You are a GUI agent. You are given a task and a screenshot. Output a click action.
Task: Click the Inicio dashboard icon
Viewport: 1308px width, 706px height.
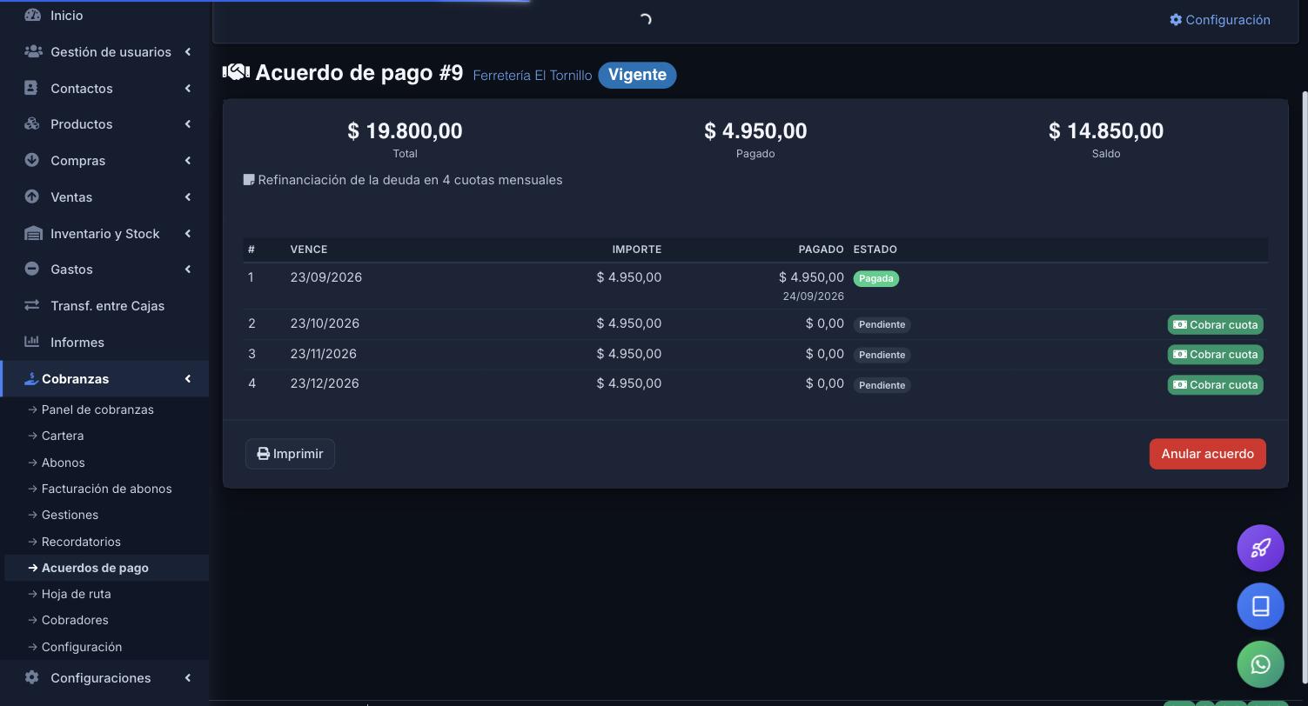point(32,15)
